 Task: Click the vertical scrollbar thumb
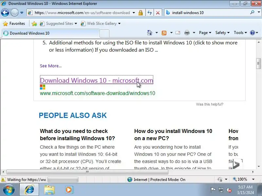(259, 63)
